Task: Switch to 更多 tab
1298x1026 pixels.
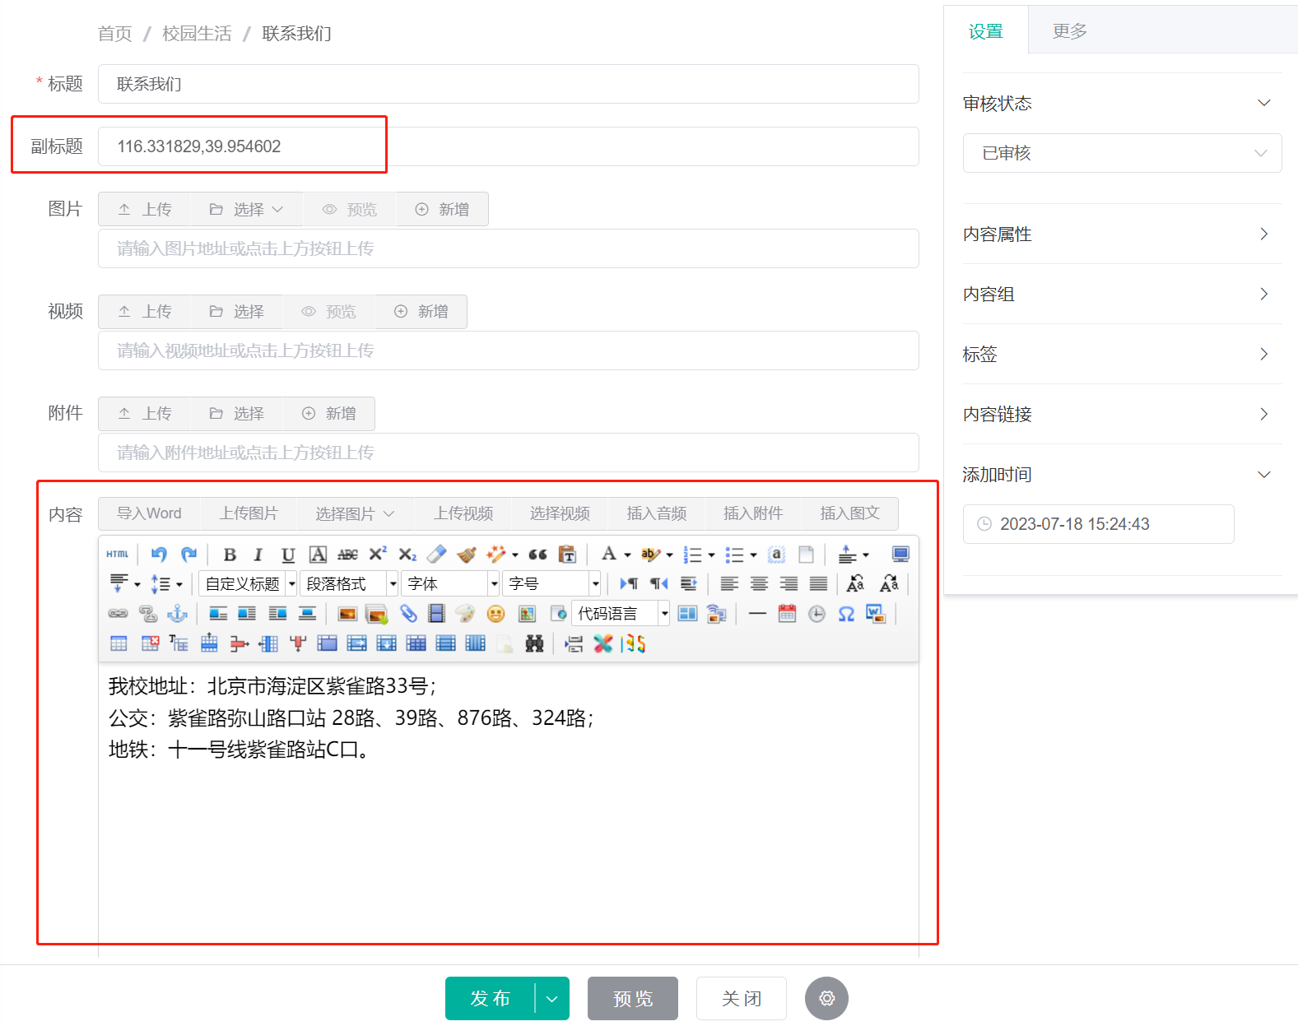Action: click(1070, 31)
